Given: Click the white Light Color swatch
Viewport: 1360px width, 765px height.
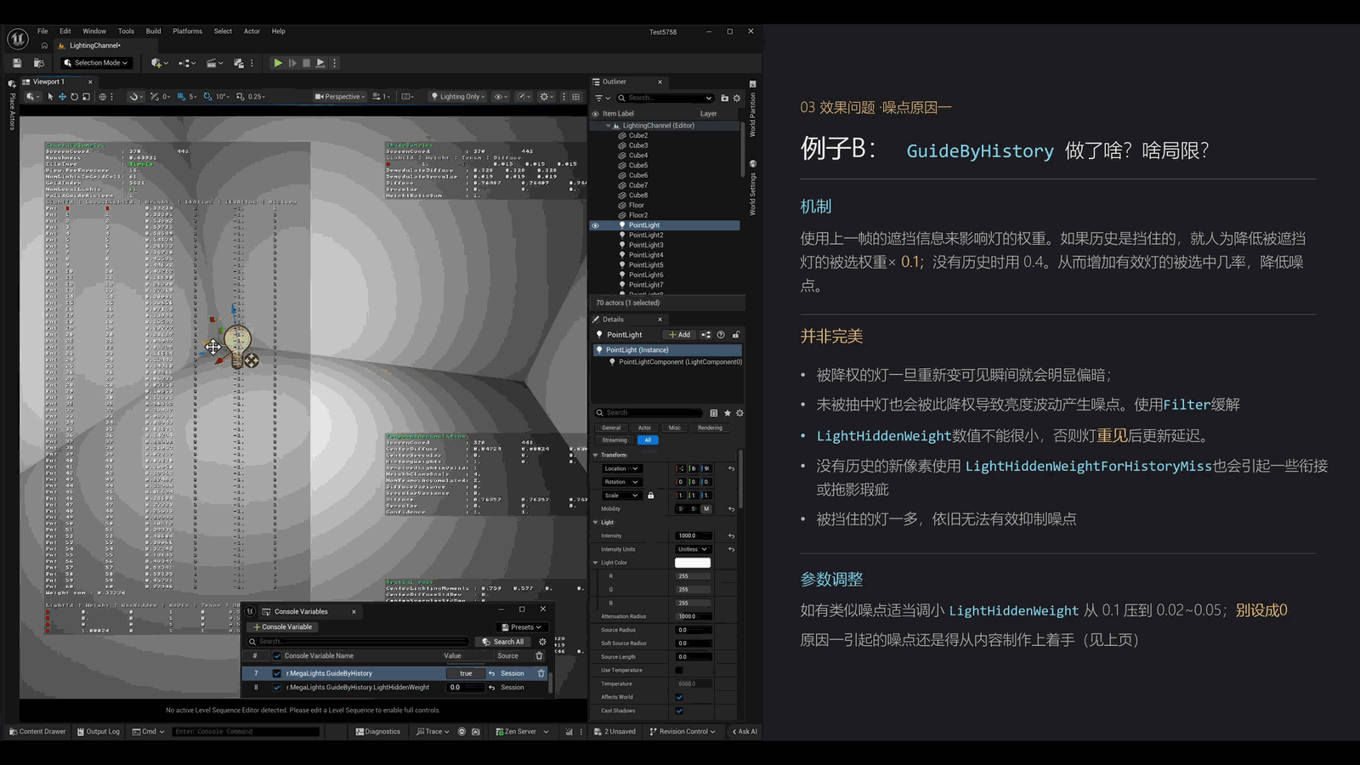Looking at the screenshot, I should pos(693,563).
